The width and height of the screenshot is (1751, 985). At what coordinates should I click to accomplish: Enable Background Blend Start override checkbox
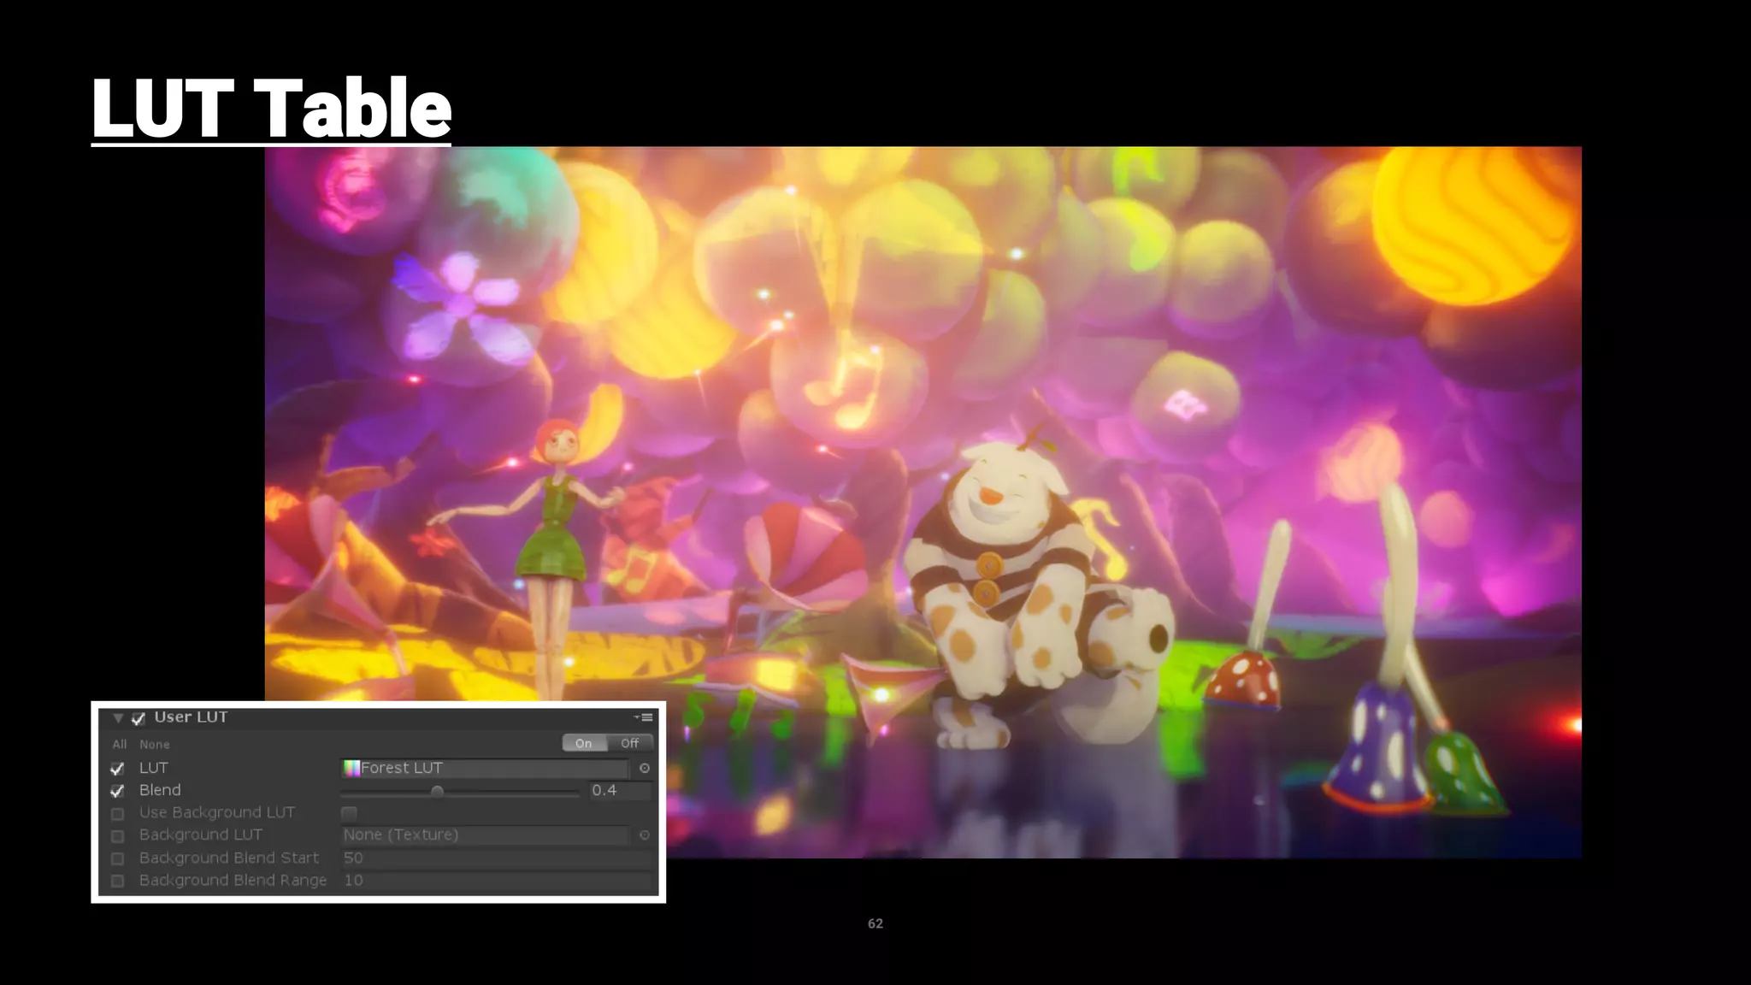(118, 858)
